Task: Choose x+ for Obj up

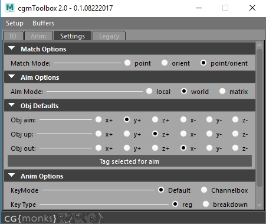Action: [x=98, y=134]
